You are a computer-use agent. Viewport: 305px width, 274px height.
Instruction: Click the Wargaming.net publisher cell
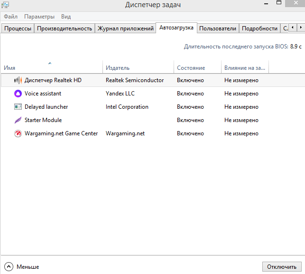point(125,133)
